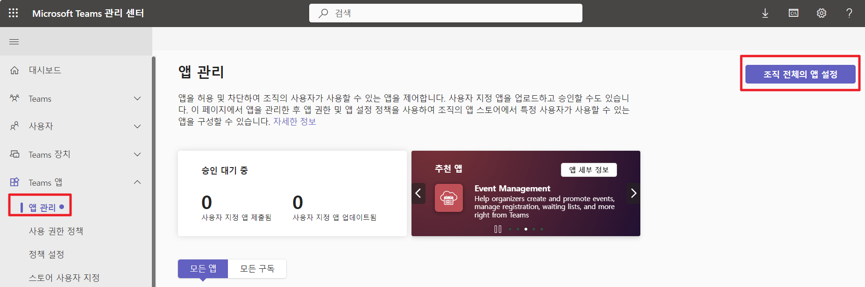Open the app launcher waffle icon
This screenshot has height=287, width=865.
[14, 13]
